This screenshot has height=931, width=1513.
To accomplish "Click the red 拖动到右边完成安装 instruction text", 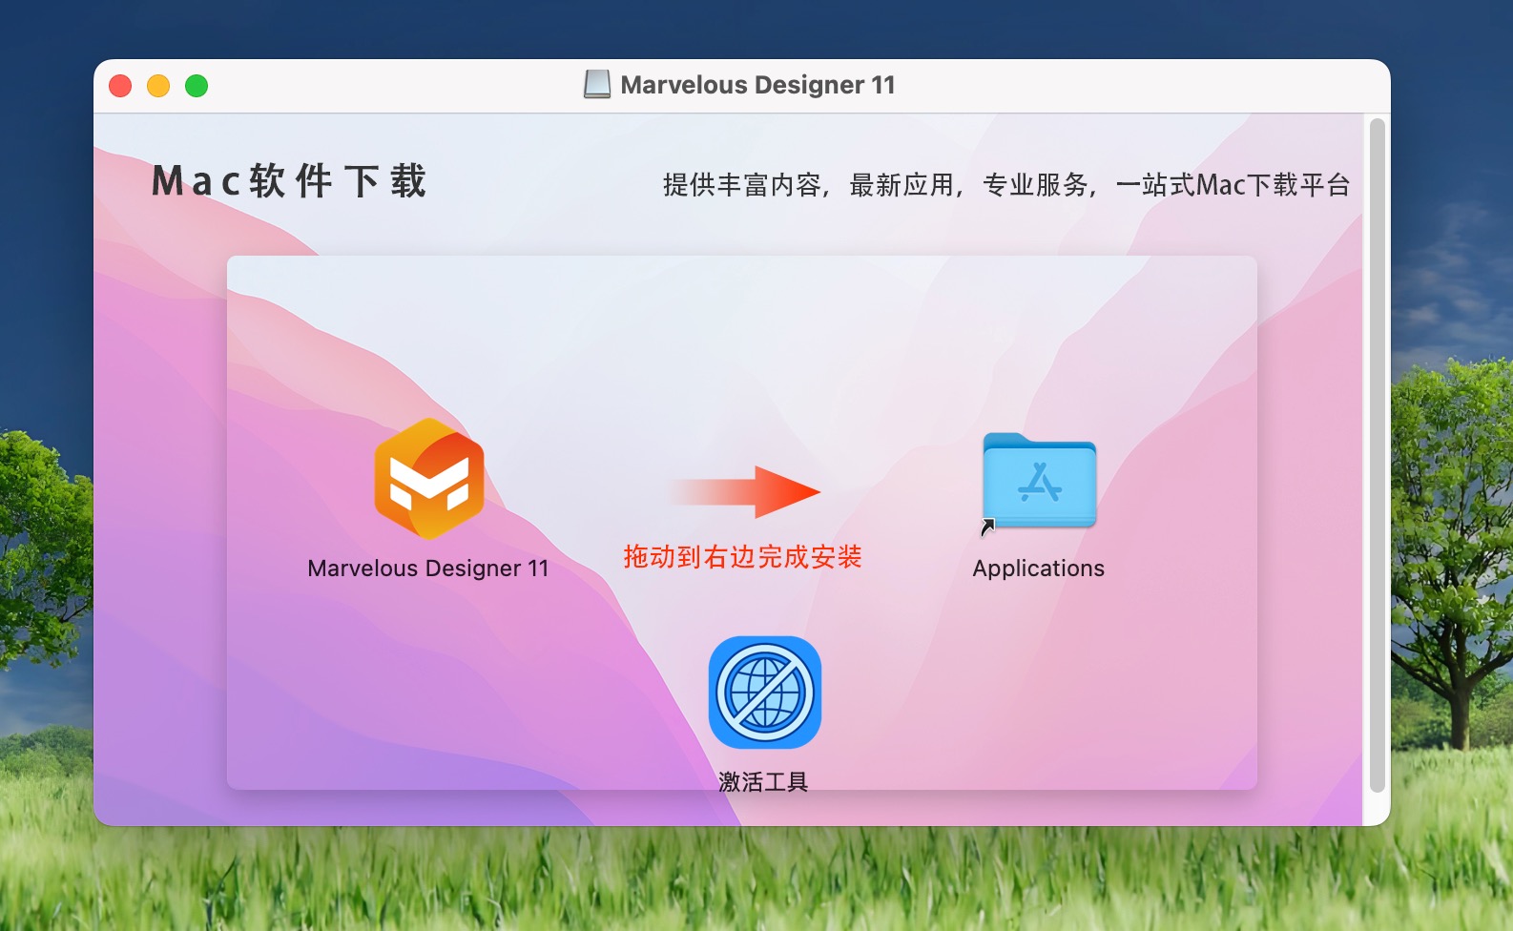I will click(x=742, y=557).
